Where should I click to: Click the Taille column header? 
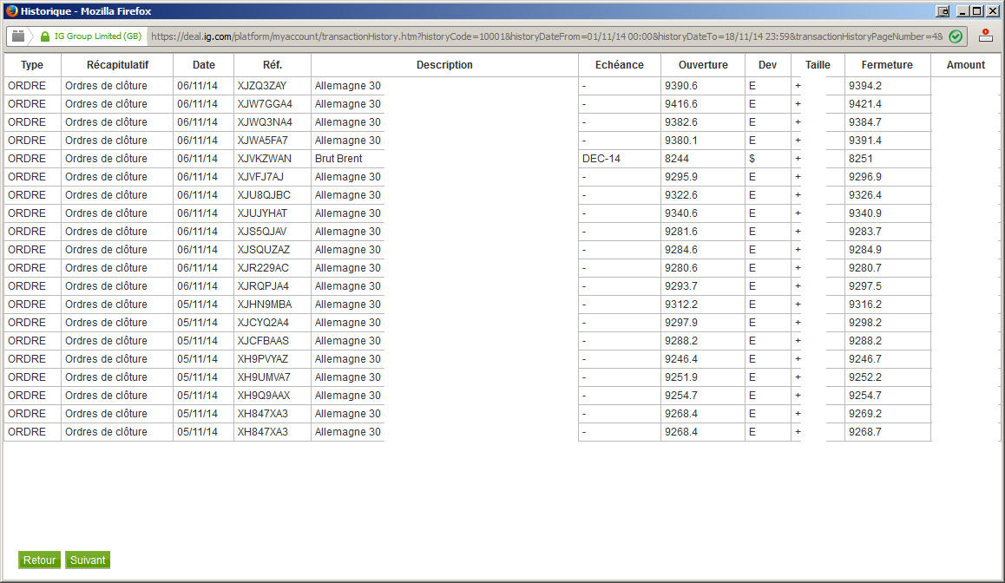tap(818, 65)
